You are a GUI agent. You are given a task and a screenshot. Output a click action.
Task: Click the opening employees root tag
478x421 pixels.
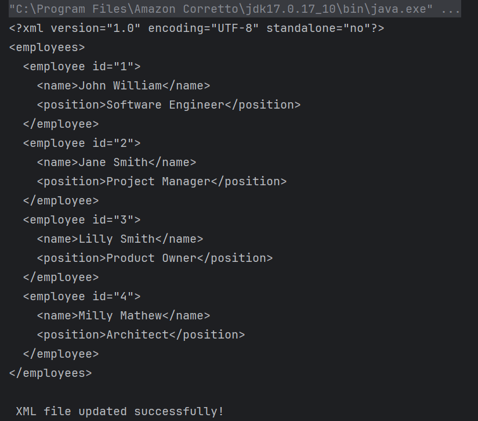tap(47, 48)
